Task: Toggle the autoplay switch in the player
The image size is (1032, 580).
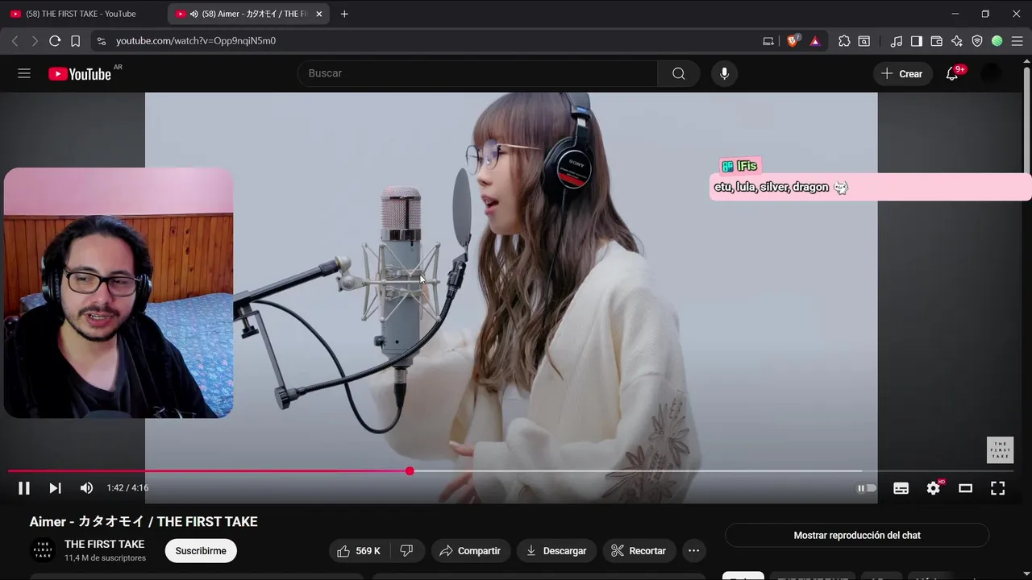Action: (x=867, y=488)
